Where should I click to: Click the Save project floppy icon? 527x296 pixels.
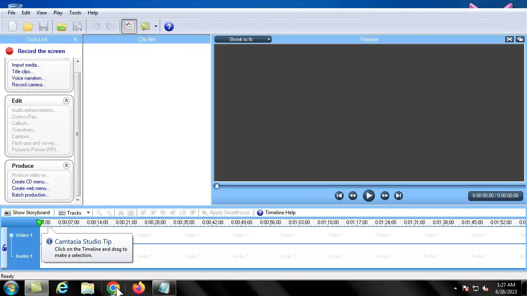tap(44, 27)
